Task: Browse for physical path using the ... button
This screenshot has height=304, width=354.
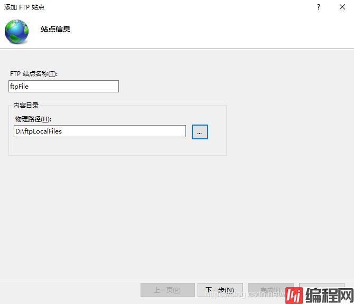Action: click(200, 132)
